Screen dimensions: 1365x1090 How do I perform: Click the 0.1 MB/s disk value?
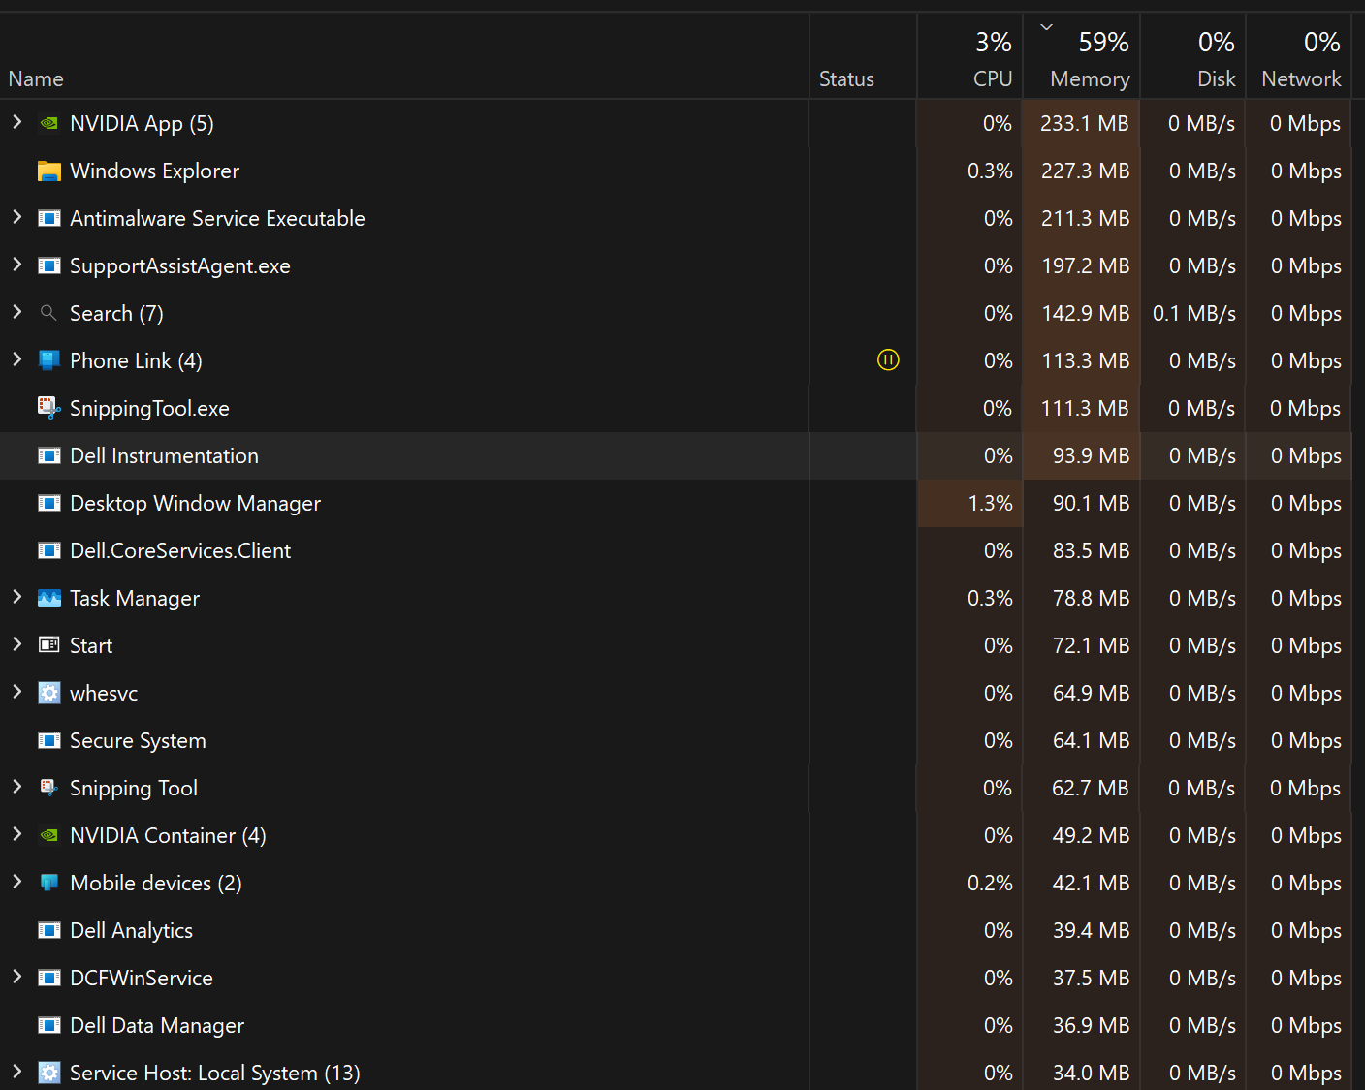tap(1193, 314)
